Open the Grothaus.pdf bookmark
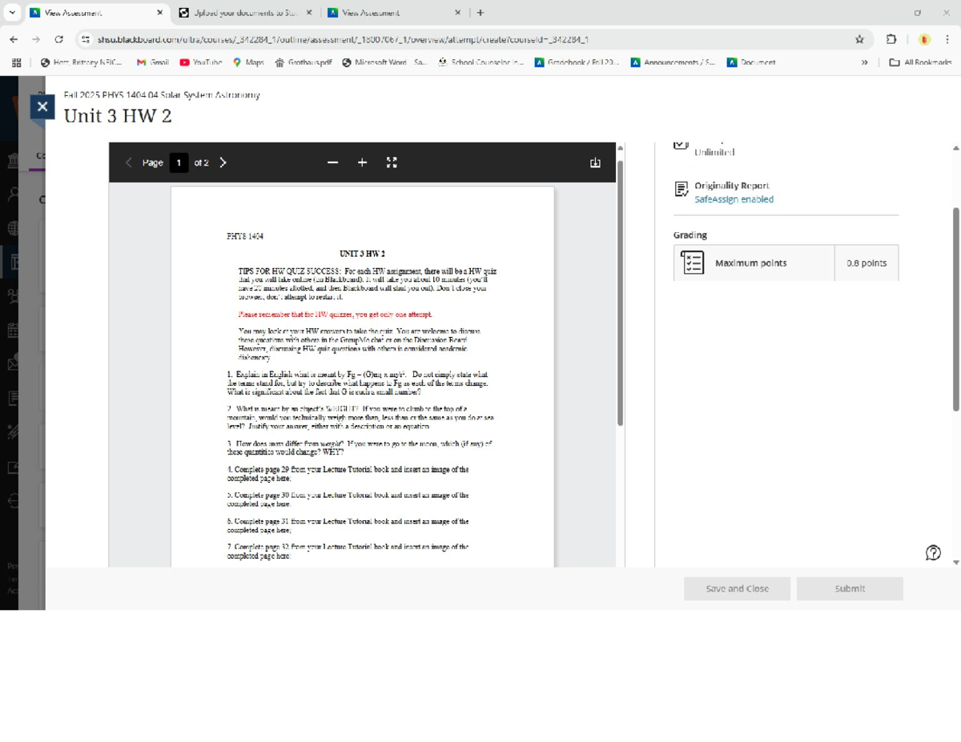The width and height of the screenshot is (961, 742). pyautogui.click(x=304, y=62)
